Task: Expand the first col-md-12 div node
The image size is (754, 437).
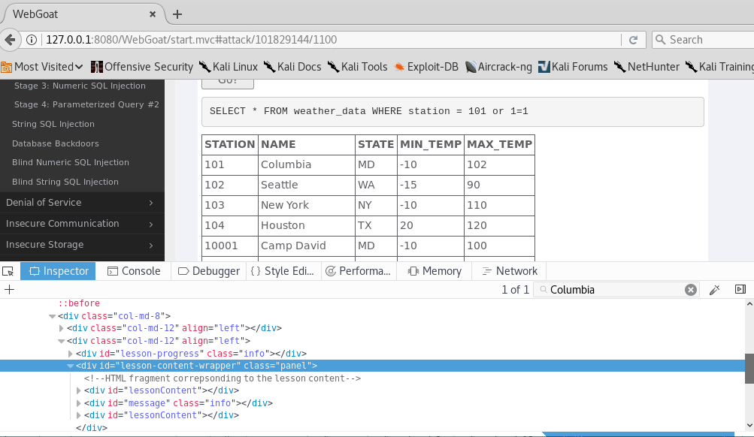Action: 61,328
